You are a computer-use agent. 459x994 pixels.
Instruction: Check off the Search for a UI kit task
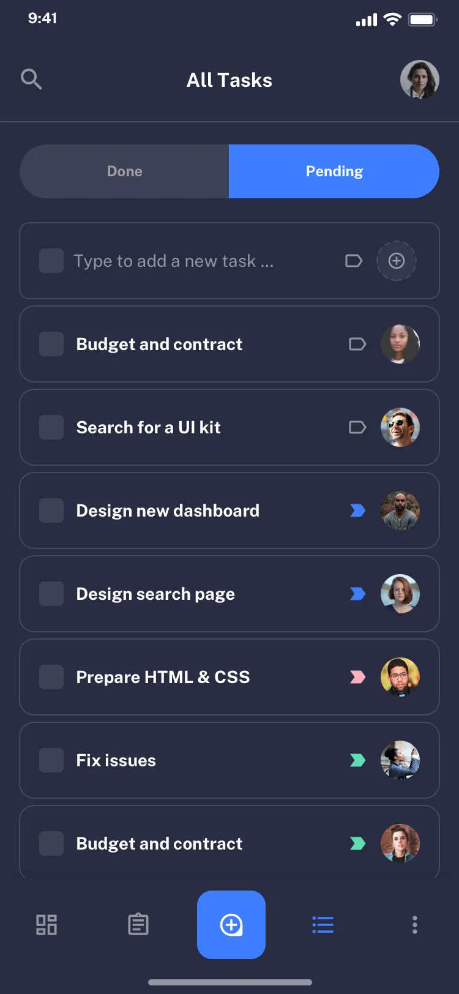(51, 427)
